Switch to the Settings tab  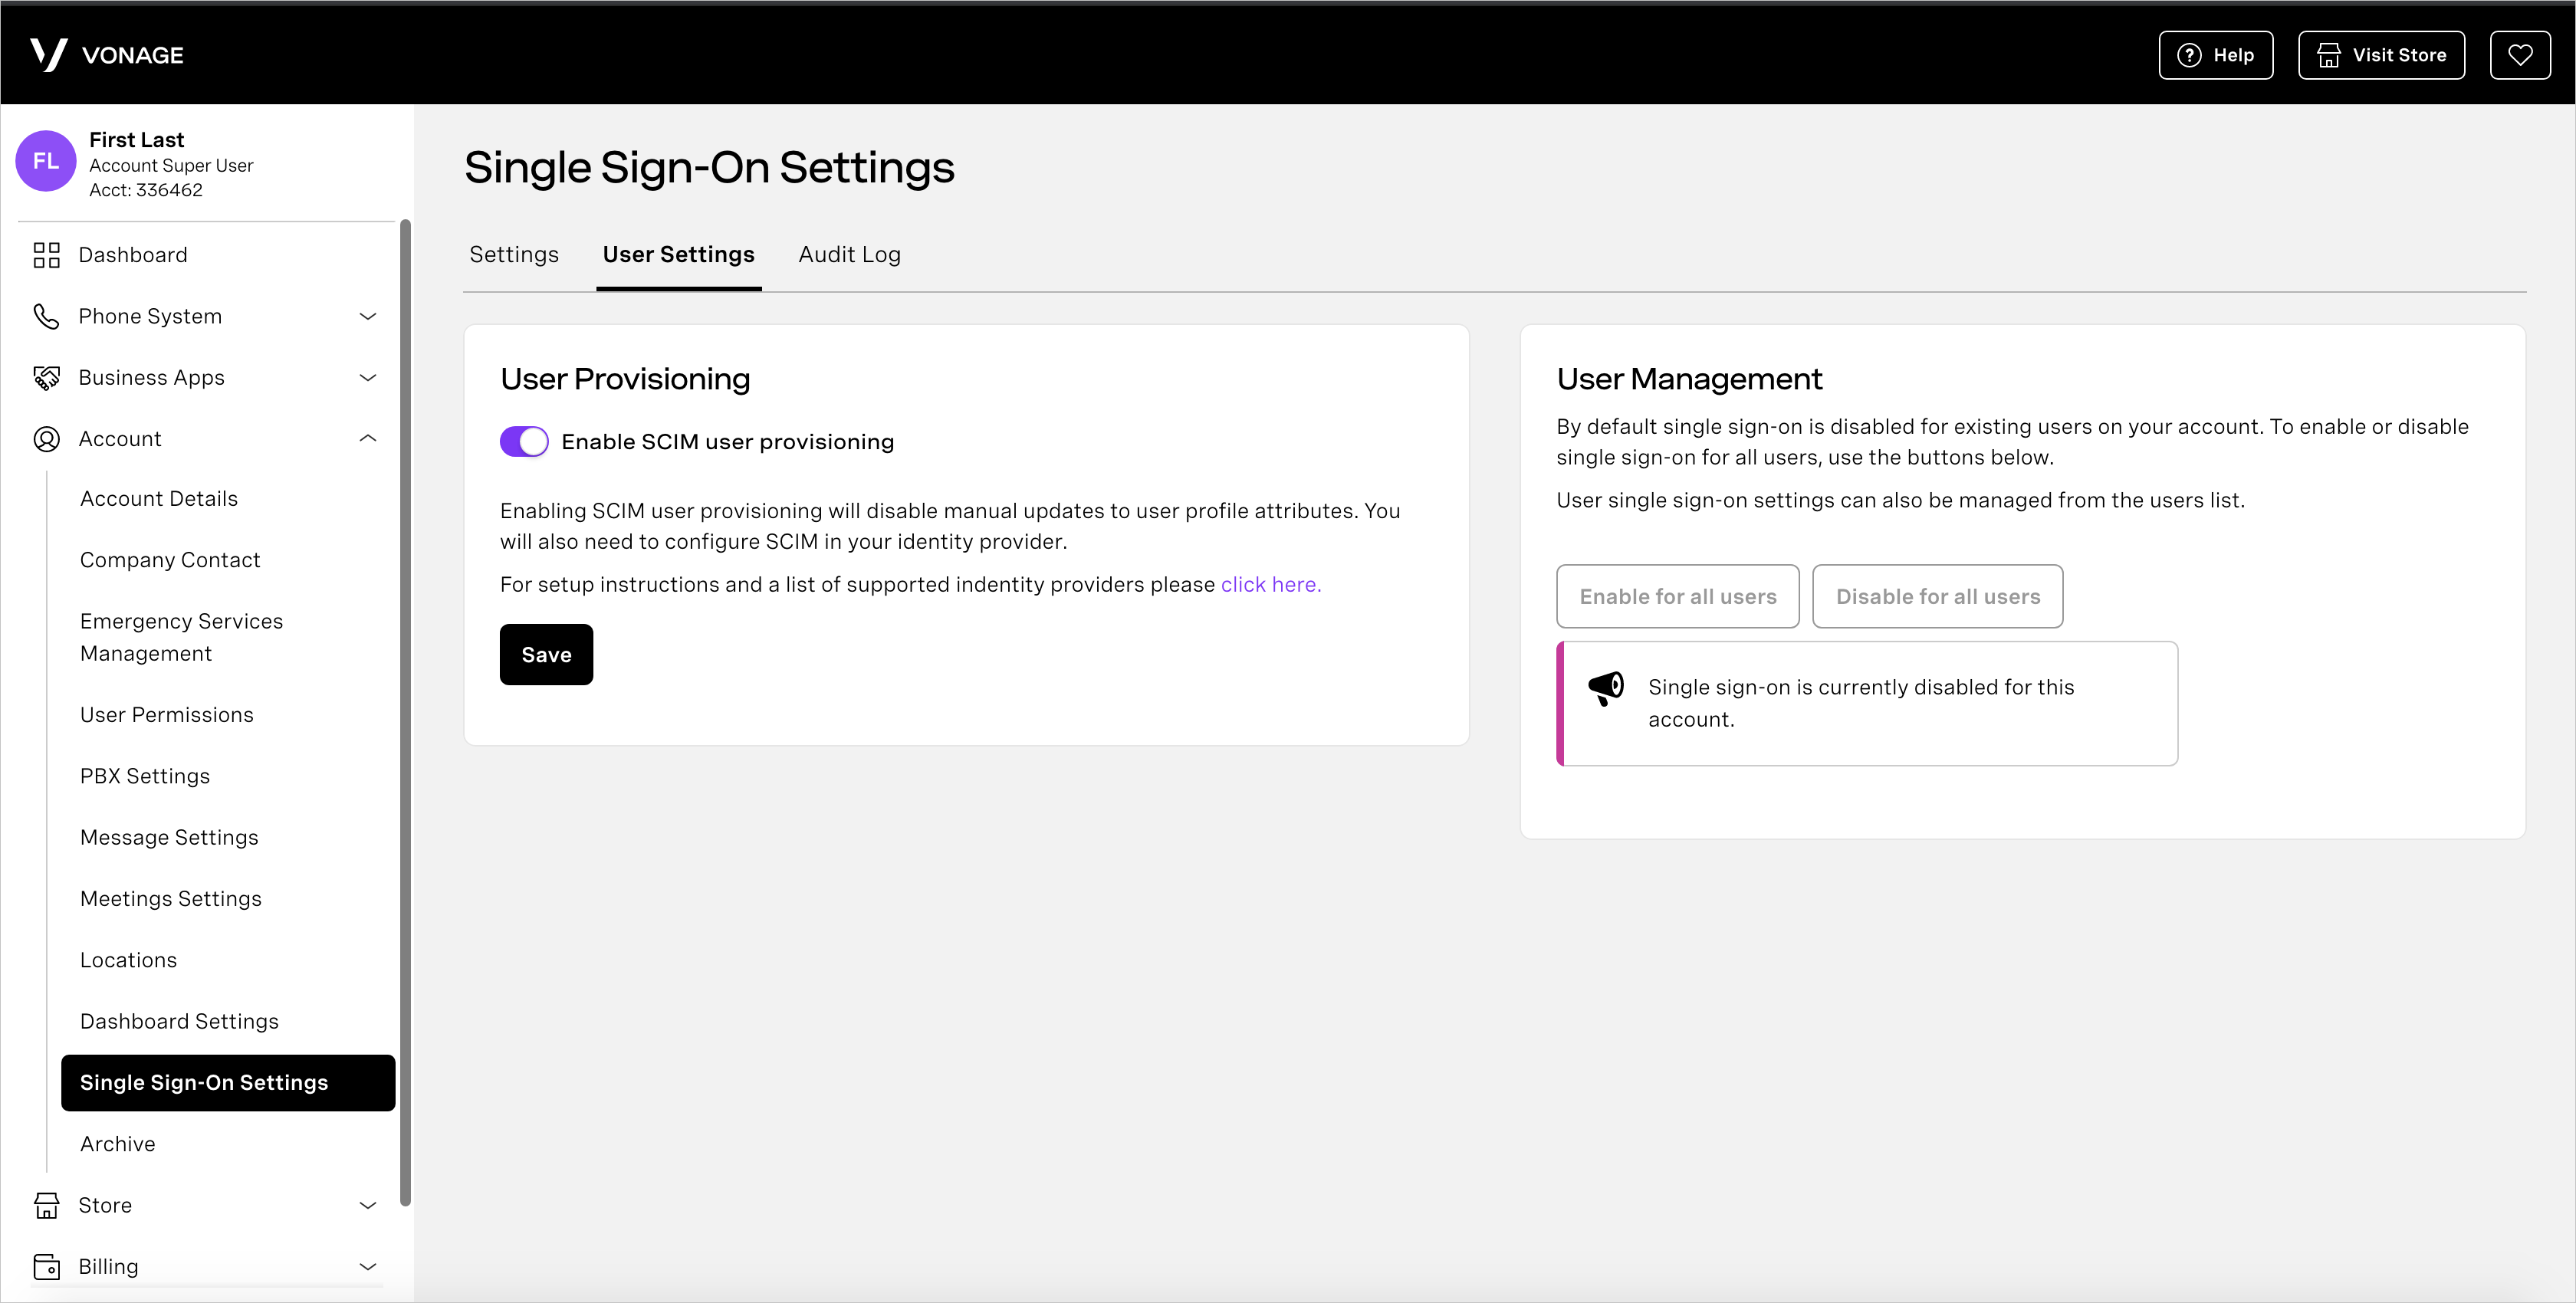[x=514, y=254]
